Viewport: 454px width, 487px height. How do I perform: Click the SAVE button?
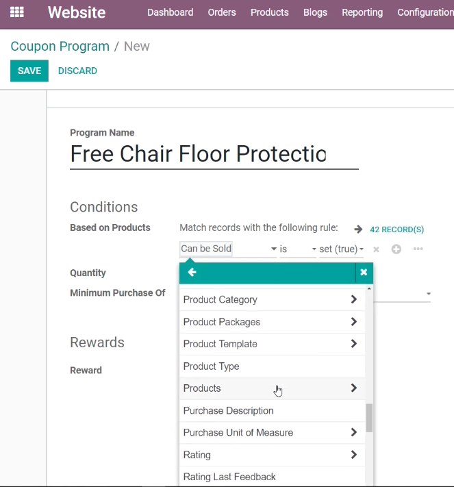click(29, 71)
